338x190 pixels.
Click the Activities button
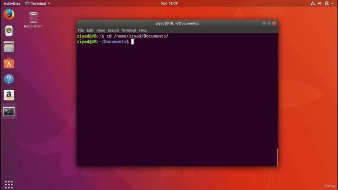click(12, 4)
